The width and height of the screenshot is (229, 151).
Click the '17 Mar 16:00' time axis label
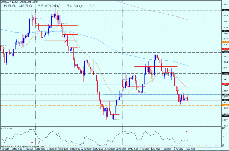pos(63,149)
